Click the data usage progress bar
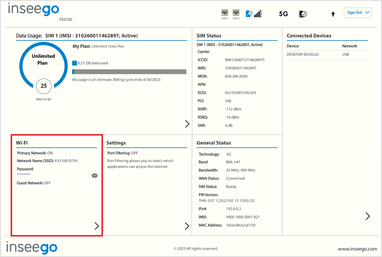This screenshot has width=382, height=257. point(129,72)
